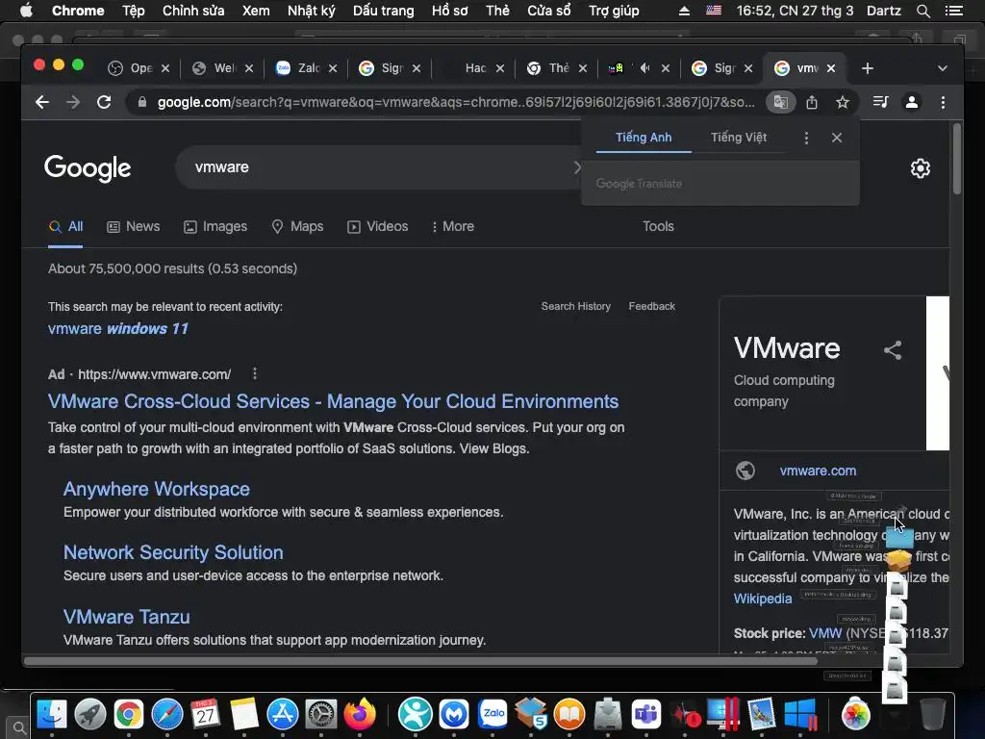The height and width of the screenshot is (739, 985).
Task: Launch Launchpad rocket icon in Dock
Action: (x=90, y=714)
